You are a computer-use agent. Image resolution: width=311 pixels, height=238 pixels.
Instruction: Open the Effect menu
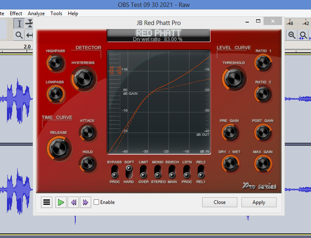pos(16,14)
